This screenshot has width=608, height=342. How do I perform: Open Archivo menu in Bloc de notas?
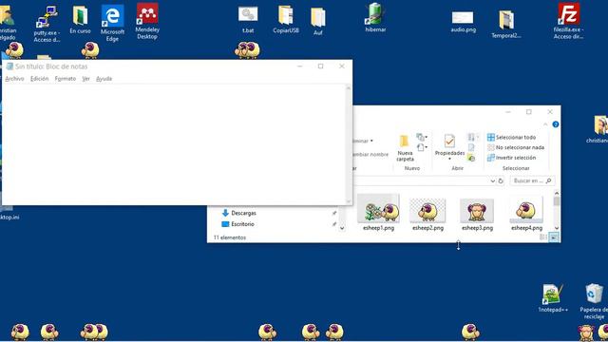[15, 79]
